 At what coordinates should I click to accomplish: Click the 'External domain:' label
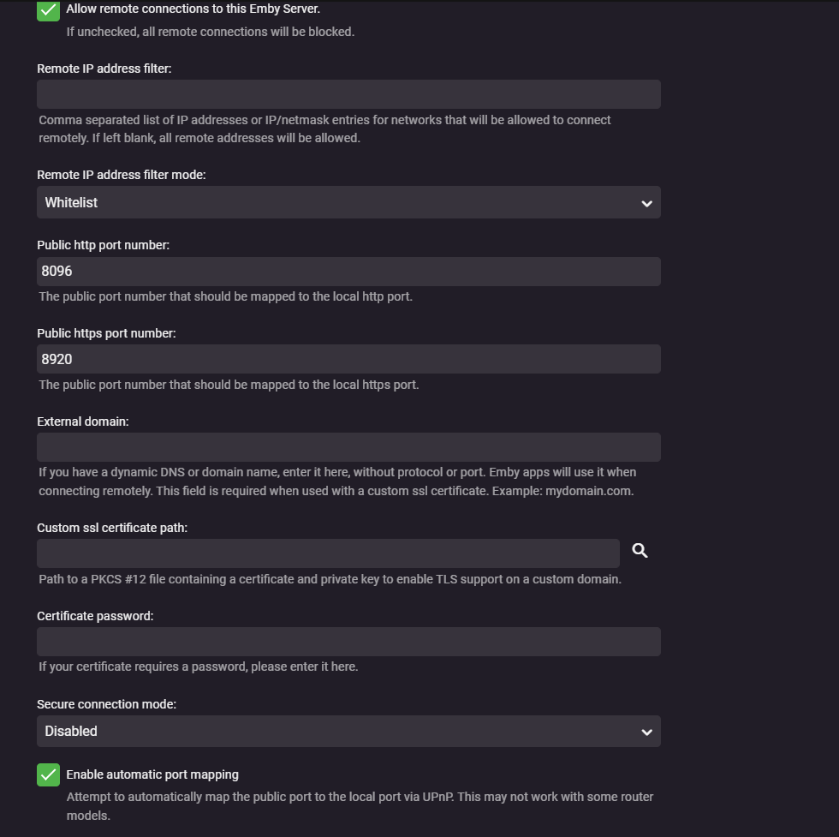point(83,421)
